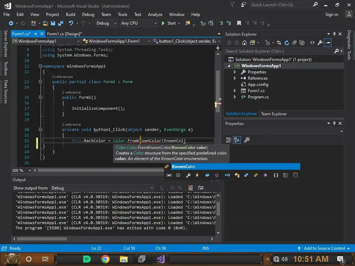Viewport: 355px width, 266px height.
Task: Click the Home icon in Solution Explorer
Action: pos(244,43)
